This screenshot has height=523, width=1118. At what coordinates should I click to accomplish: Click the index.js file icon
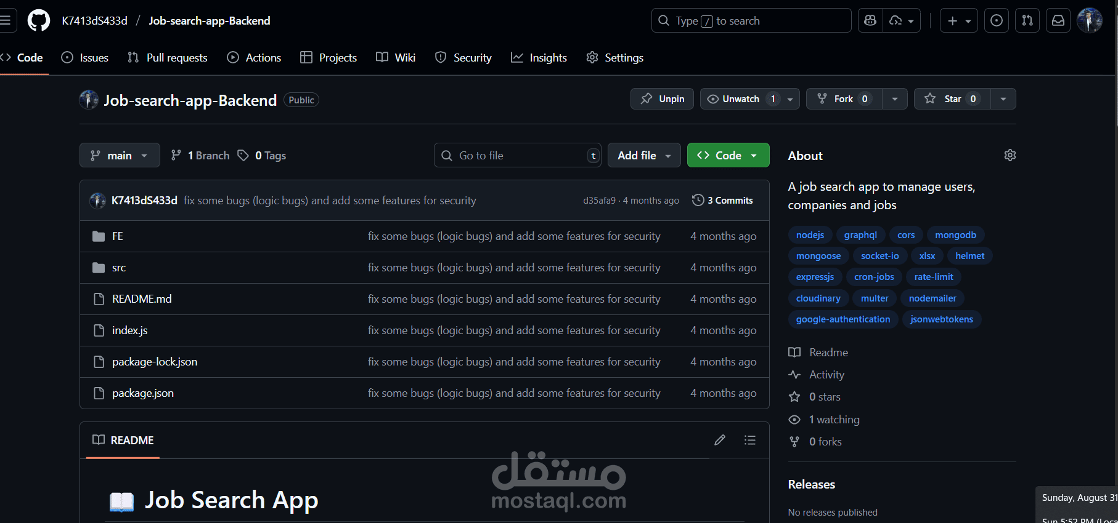pos(99,330)
